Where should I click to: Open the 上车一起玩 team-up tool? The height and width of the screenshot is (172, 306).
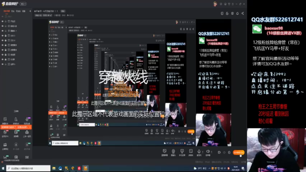27,133
